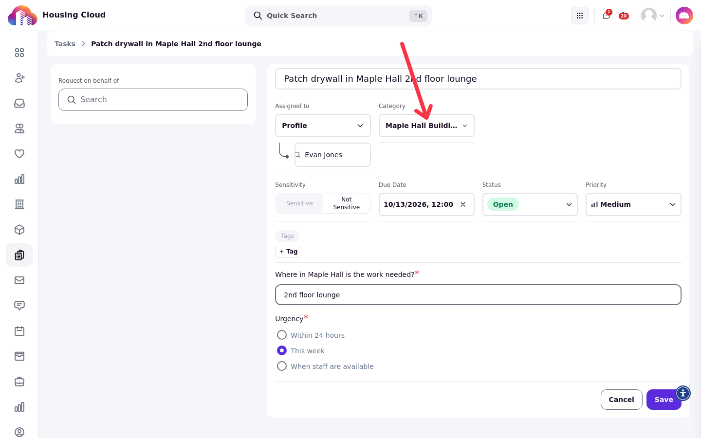Select the Not Sensitive toggle option
The image size is (701, 438).
346,203
